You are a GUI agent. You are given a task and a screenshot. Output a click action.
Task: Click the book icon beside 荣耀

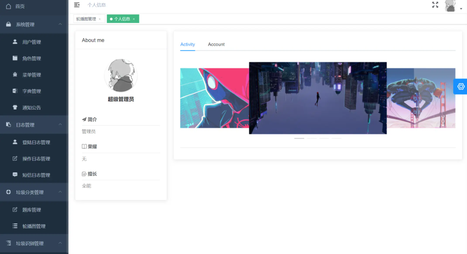[84, 146]
